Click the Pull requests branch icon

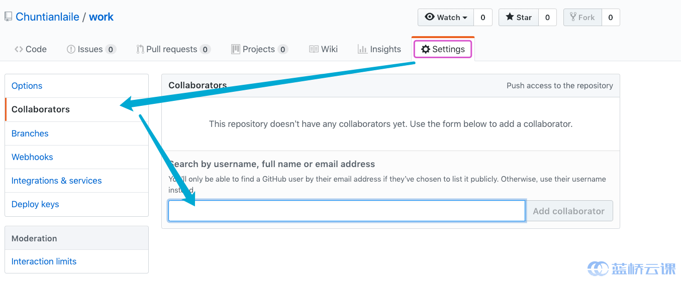click(140, 49)
